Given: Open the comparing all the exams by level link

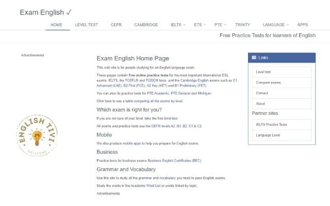Looking at the screenshot, I should pyautogui.click(x=158, y=101).
